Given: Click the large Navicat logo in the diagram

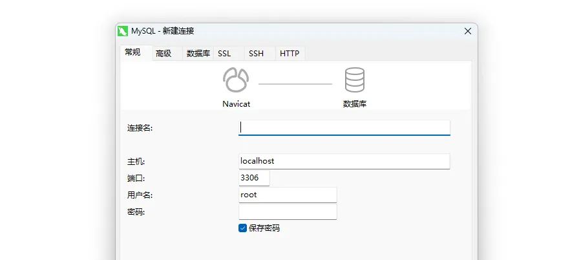Looking at the screenshot, I should [236, 81].
